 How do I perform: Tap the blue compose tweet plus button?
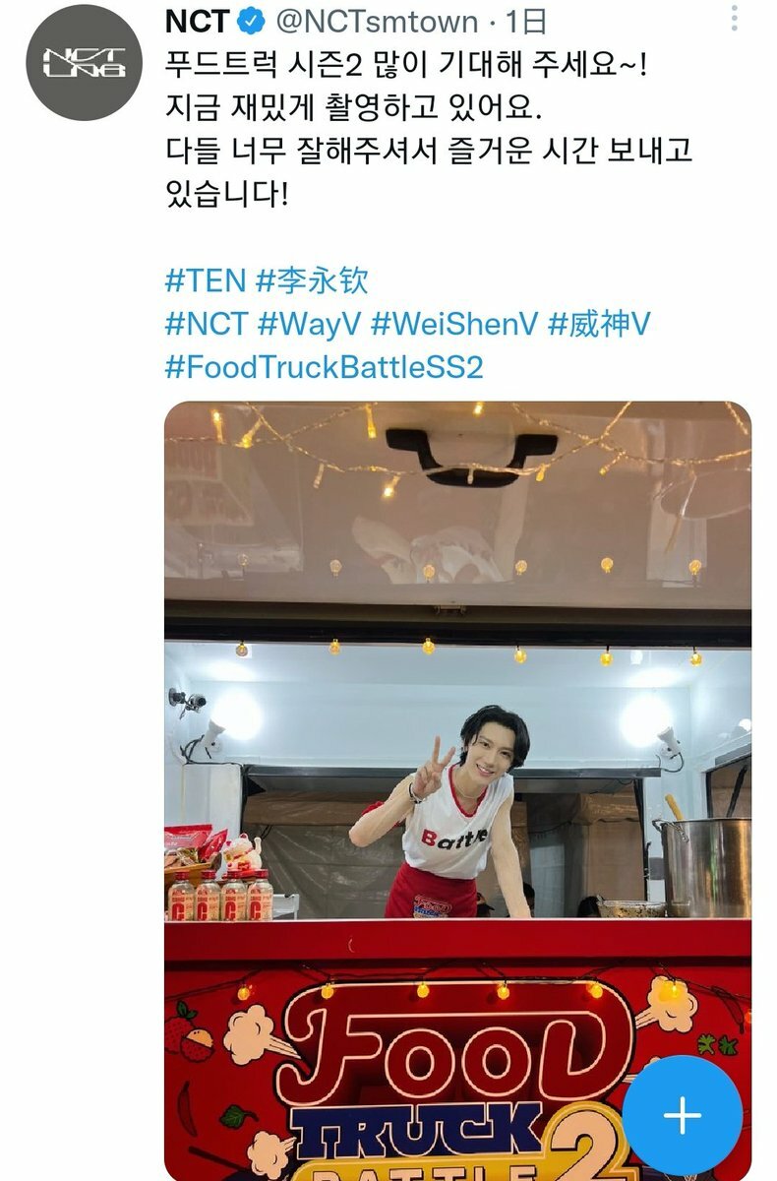683,1114
